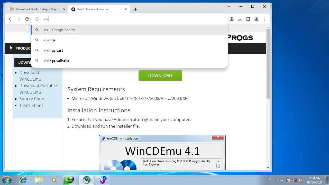This screenshot has height=185, width=329.
Task: Choose the 'vikings valhalla' suggestion
Action: point(129,61)
